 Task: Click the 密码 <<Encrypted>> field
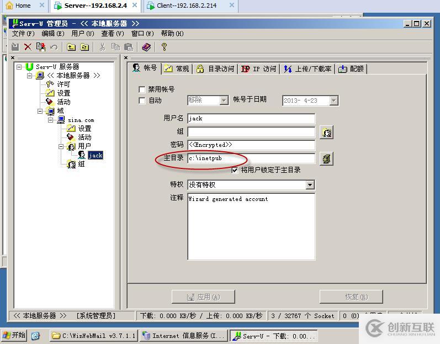click(251, 145)
